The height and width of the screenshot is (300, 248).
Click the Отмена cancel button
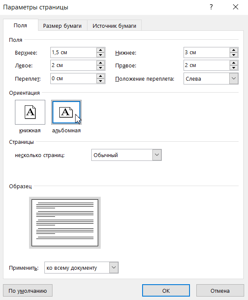[x=220, y=291]
